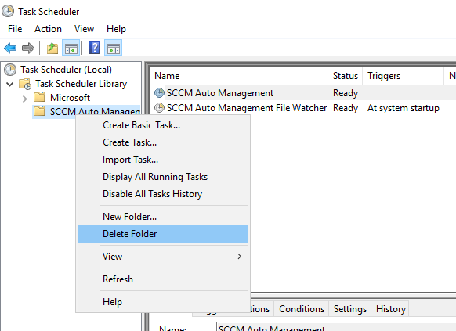The width and height of the screenshot is (456, 331).
Task: Open the View submenu arrow
Action: pos(239,257)
